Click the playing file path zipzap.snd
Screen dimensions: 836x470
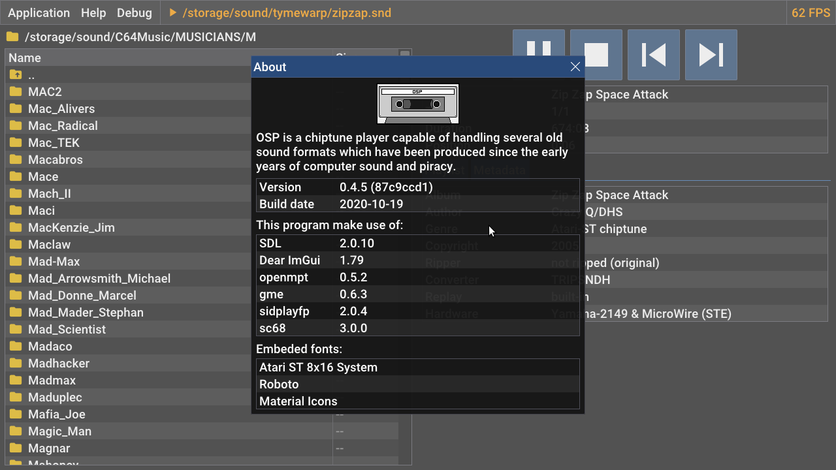click(287, 13)
